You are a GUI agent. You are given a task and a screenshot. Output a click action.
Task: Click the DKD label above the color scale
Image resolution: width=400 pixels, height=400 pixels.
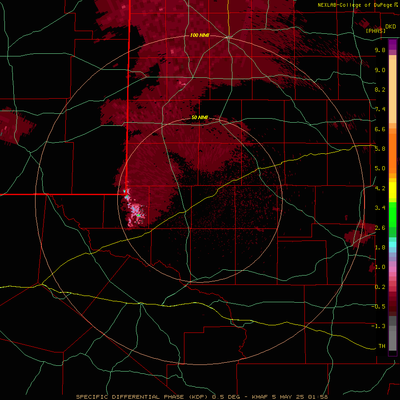(391, 27)
